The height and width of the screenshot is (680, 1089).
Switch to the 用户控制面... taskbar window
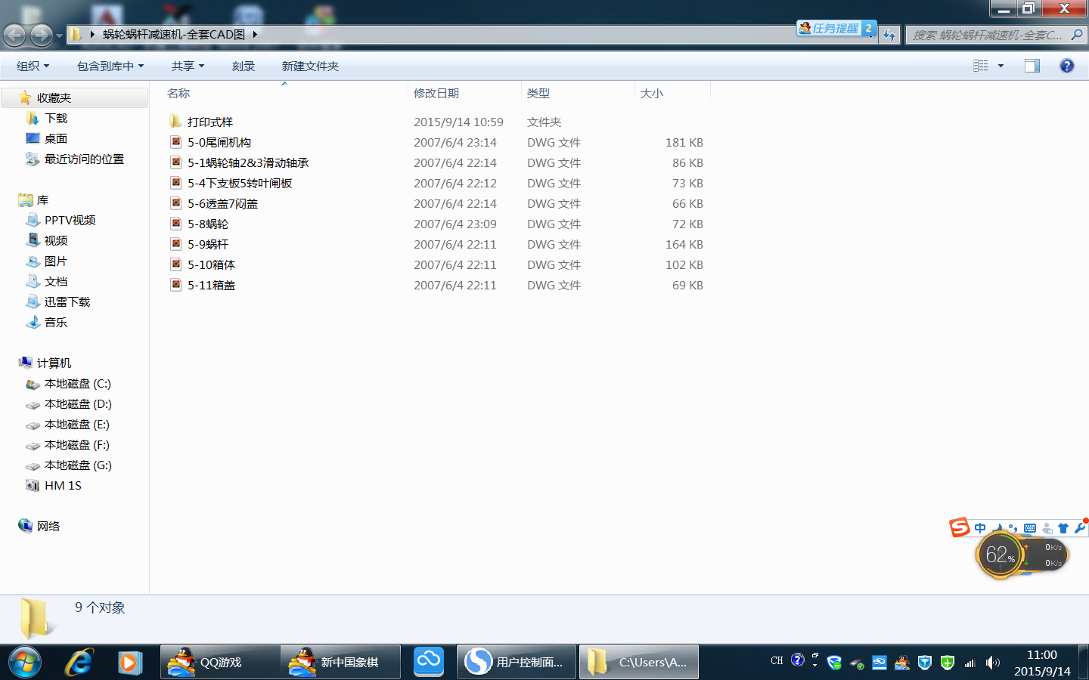click(x=517, y=663)
